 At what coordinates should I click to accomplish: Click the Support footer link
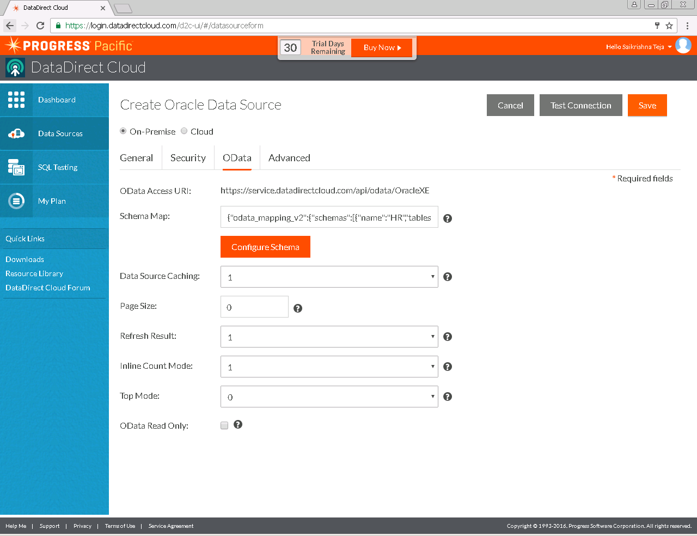coord(50,526)
